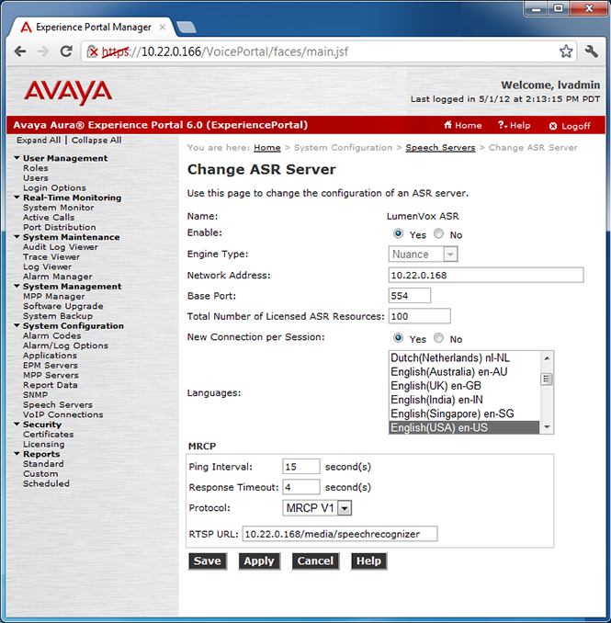611x623 pixels.
Task: Collapse the Security section
Action: click(17, 424)
